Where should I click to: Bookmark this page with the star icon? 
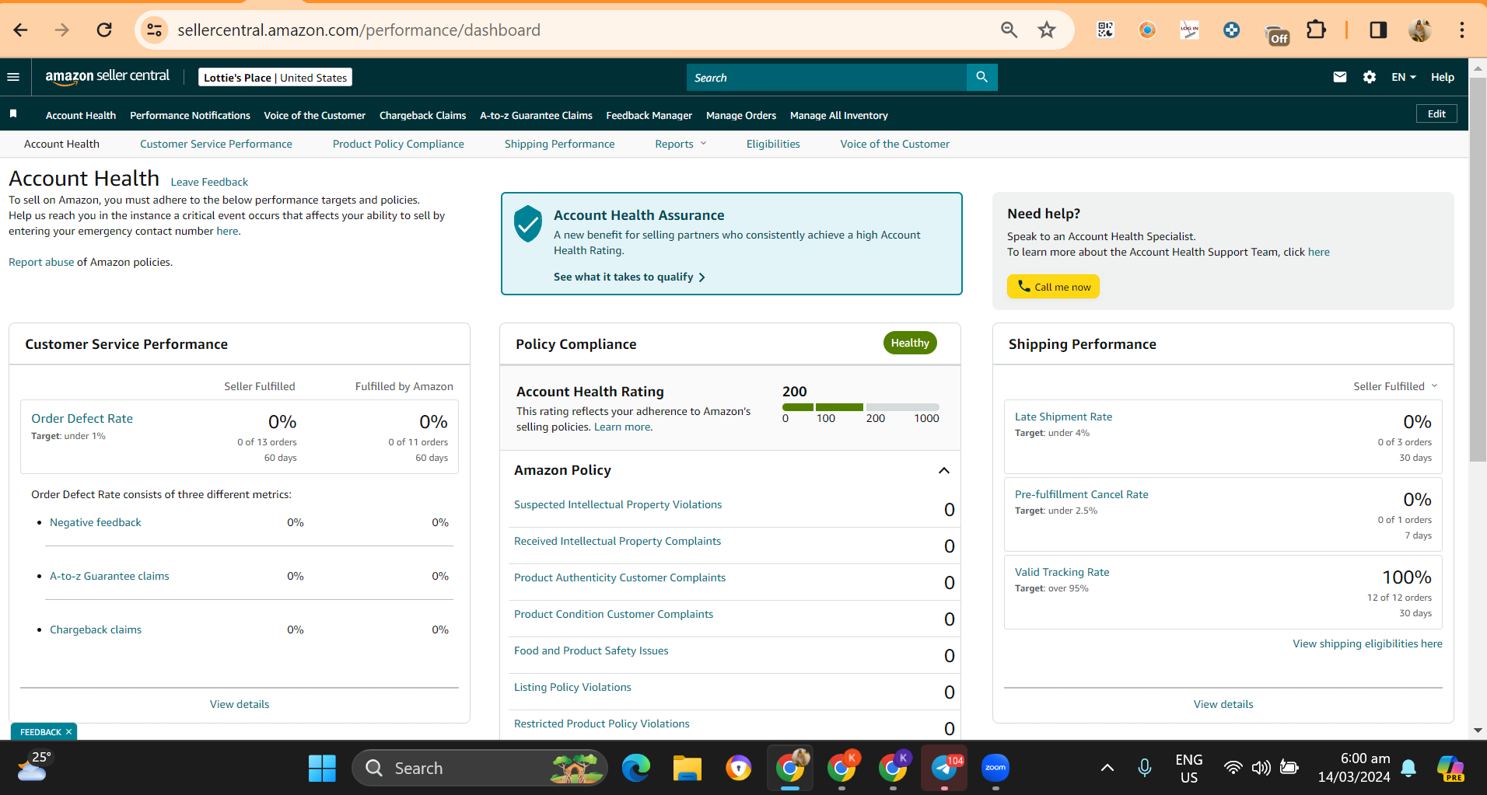tap(1047, 30)
